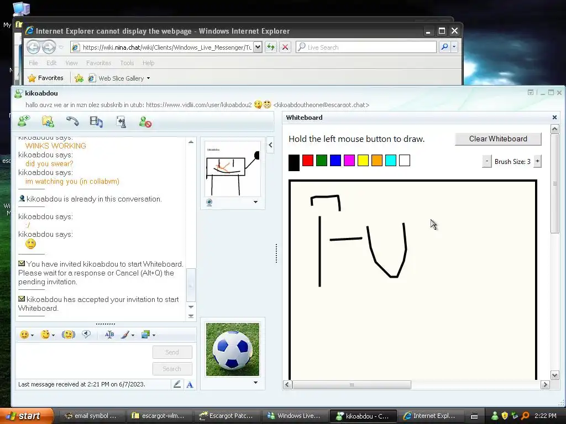Collapse the display picture panel arrow
Image resolution: width=566 pixels, height=424 pixels.
270,145
